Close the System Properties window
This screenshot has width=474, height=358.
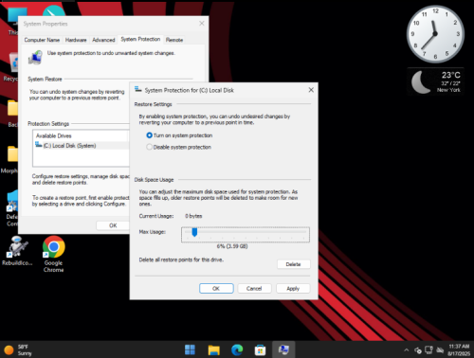tap(201, 24)
